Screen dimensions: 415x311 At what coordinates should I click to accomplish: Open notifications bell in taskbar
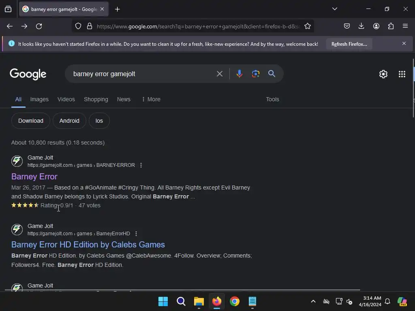point(387,301)
